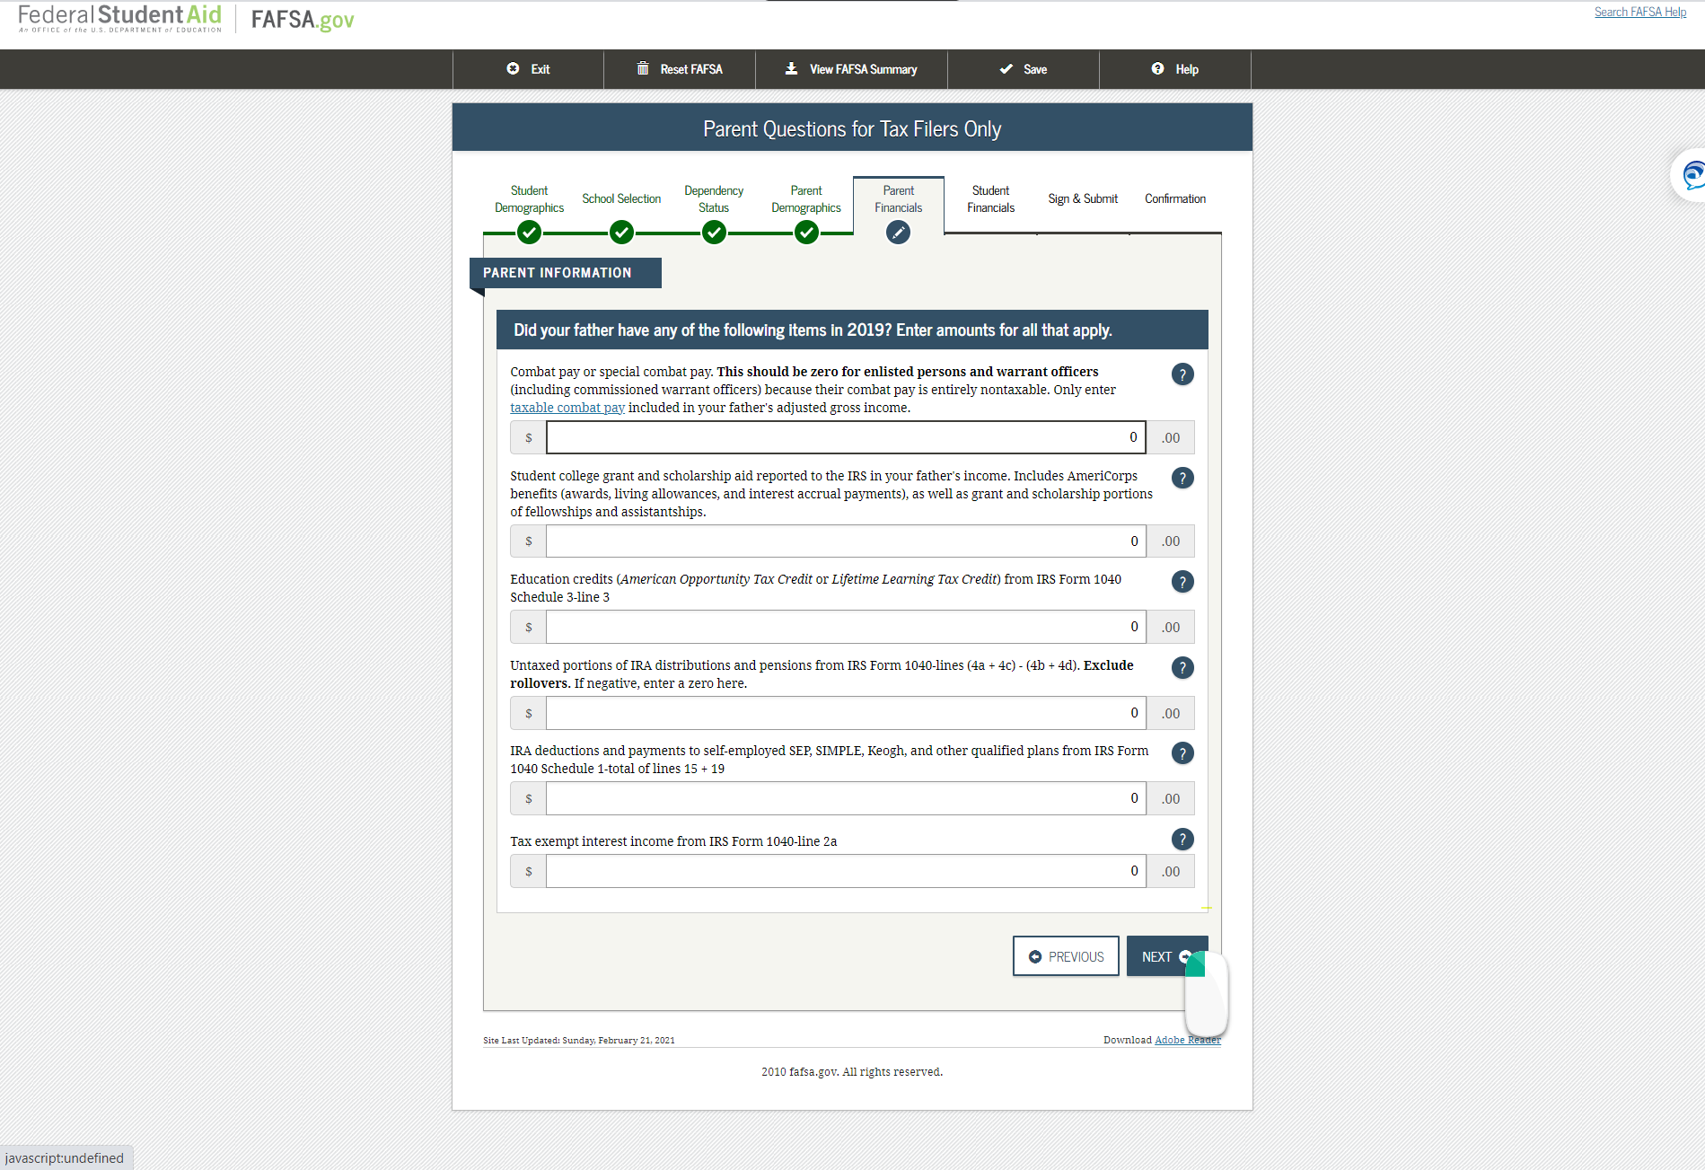Open Help from the toolbar icon
Image resolution: width=1705 pixels, height=1170 pixels.
pos(1156,69)
